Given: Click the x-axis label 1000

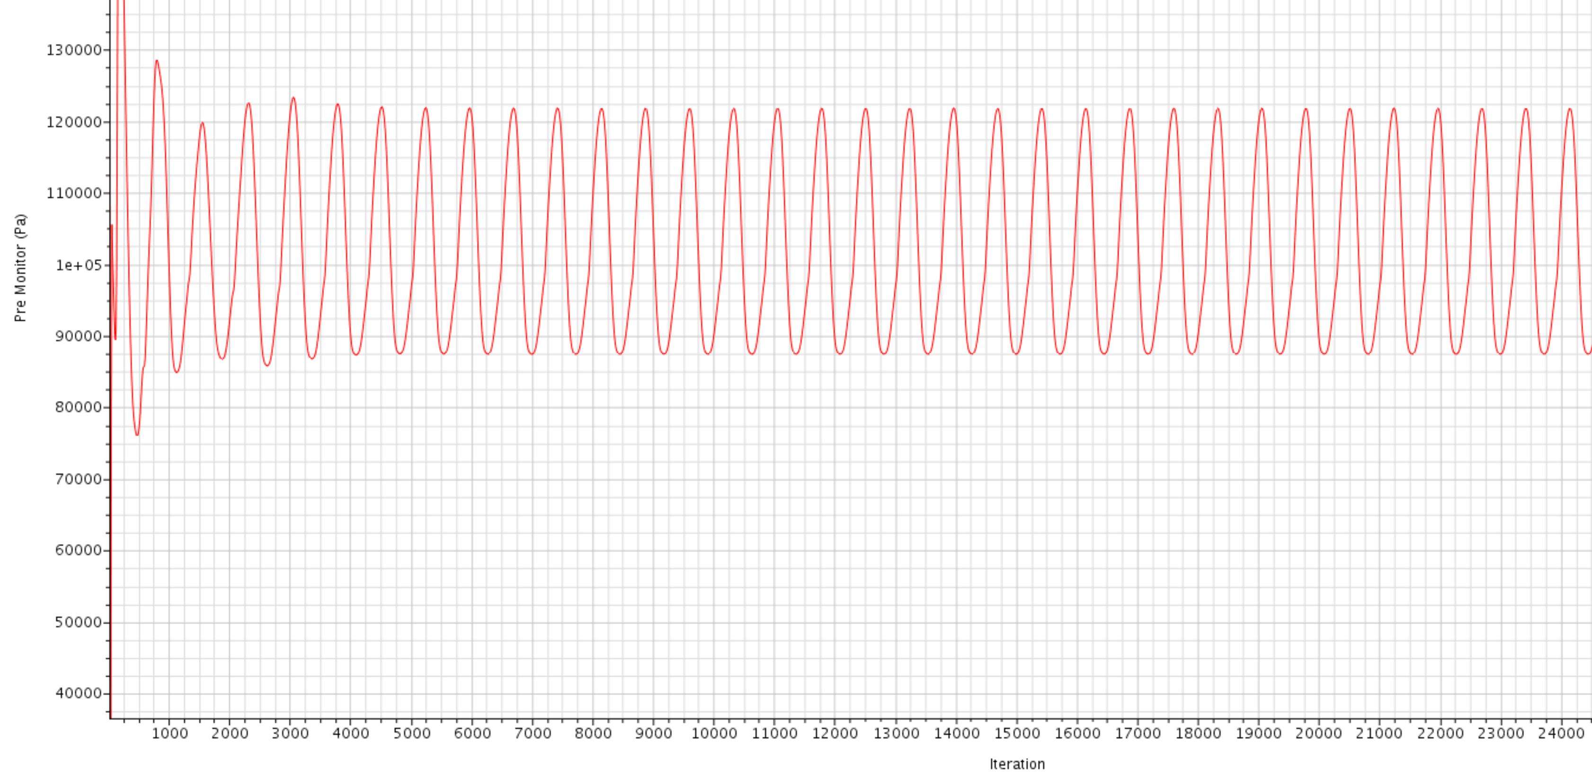Looking at the screenshot, I should click(x=170, y=734).
